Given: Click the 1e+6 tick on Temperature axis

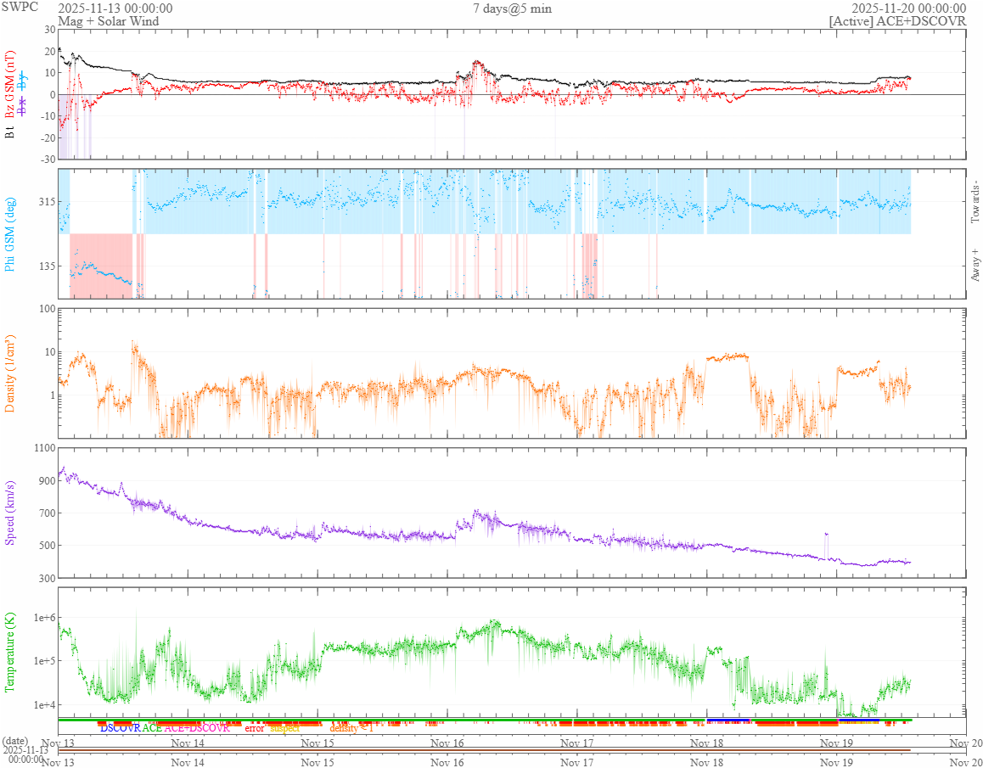Looking at the screenshot, I should (x=45, y=618).
